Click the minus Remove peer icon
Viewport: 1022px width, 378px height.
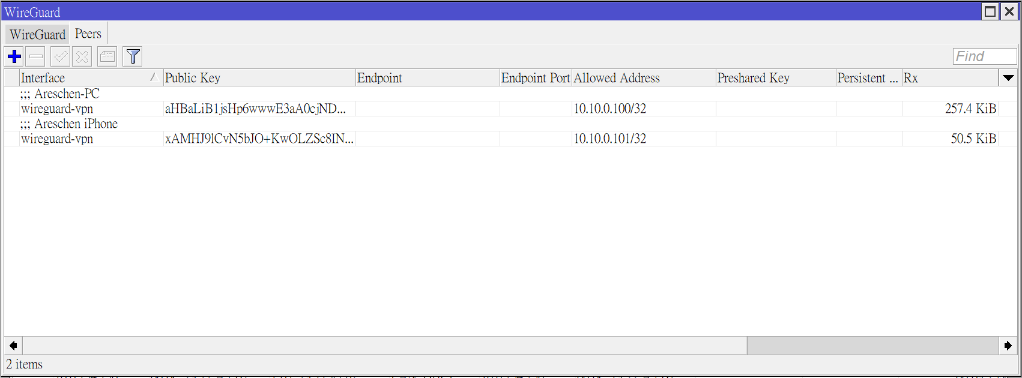pos(36,57)
